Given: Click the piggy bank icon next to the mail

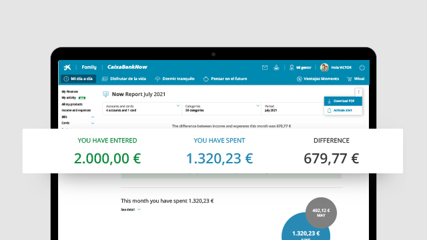Looking at the screenshot, I should pos(276,67).
